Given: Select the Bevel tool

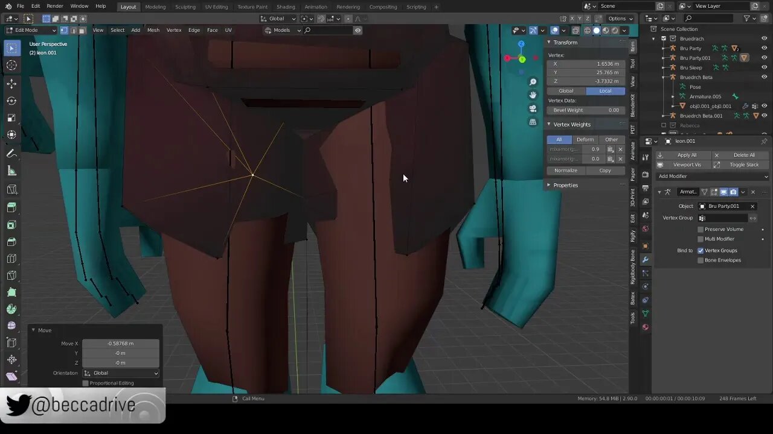Looking at the screenshot, I should pyautogui.click(x=11, y=242).
